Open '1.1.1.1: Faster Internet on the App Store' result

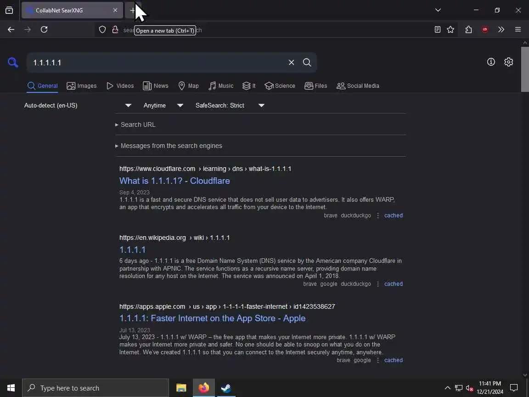[x=212, y=318]
